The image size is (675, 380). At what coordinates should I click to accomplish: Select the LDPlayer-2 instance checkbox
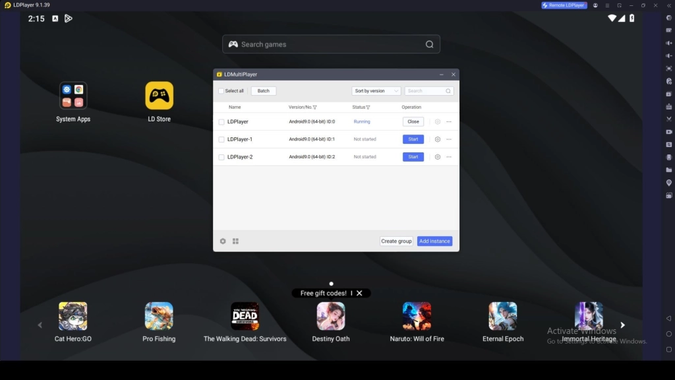(x=221, y=157)
